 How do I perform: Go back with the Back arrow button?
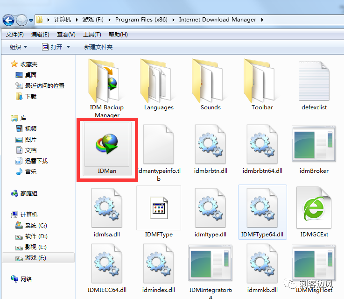coord(8,21)
